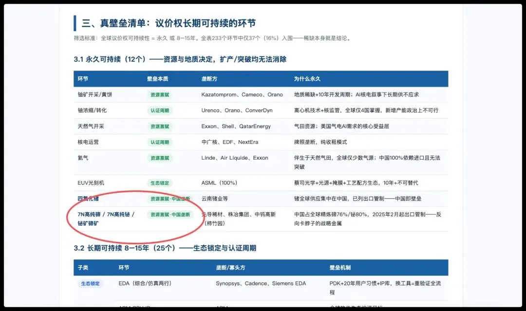Screen dimensions: 526x311
Task: Click the heading '三、真壁垒清单：议价权长期可持续的环节'
Action: coord(169,23)
